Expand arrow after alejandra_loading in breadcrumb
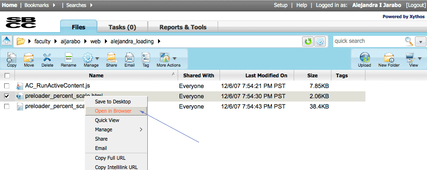This screenshot has height=170, width=427. 159,41
